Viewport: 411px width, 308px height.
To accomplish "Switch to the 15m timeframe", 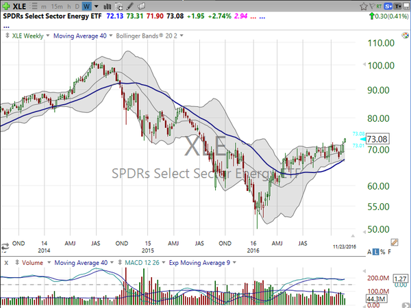I will (x=57, y=6).
